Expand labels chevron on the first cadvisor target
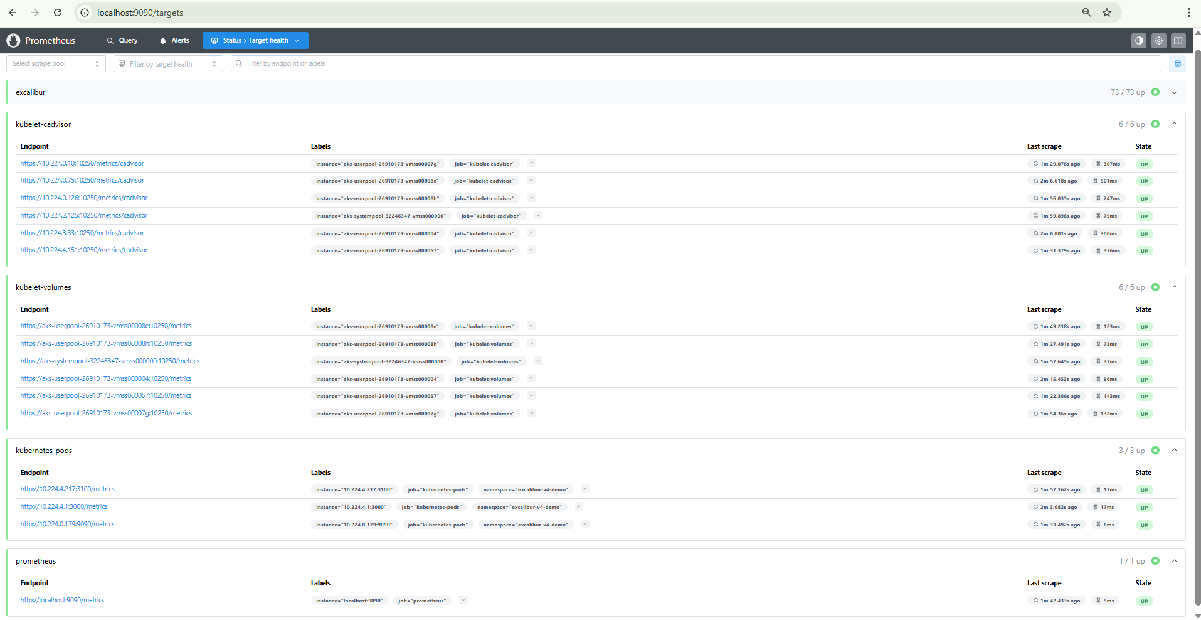 (531, 163)
